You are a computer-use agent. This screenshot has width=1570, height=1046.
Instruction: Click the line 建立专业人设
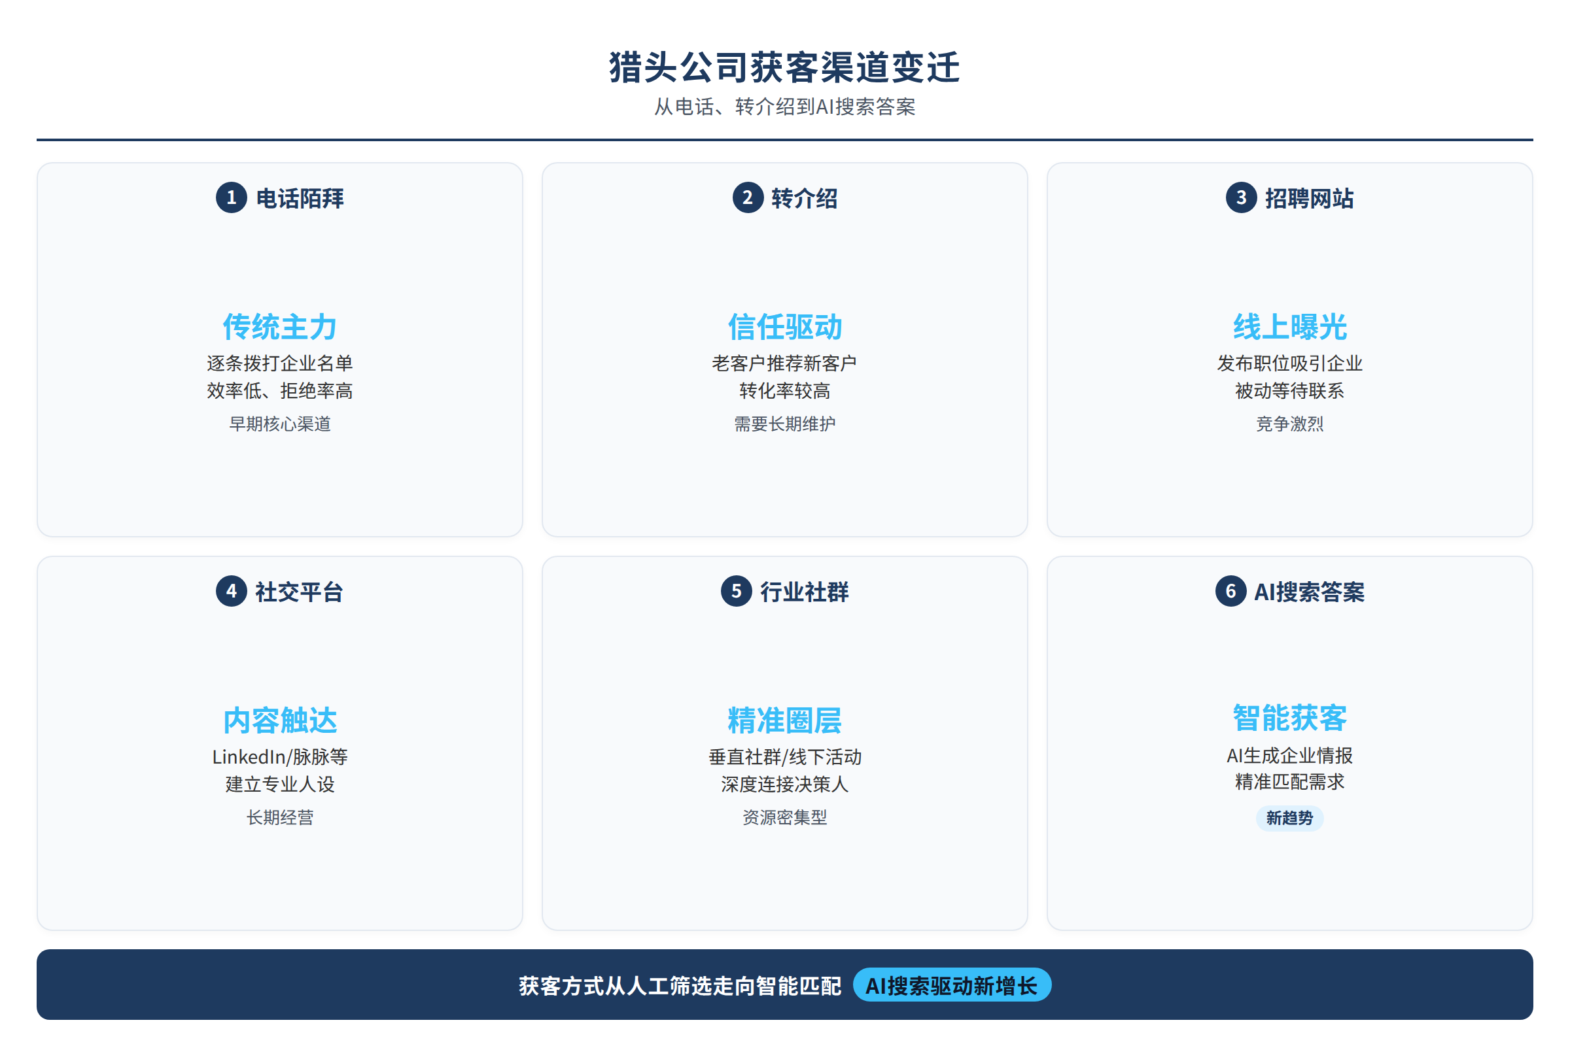pos(280,785)
